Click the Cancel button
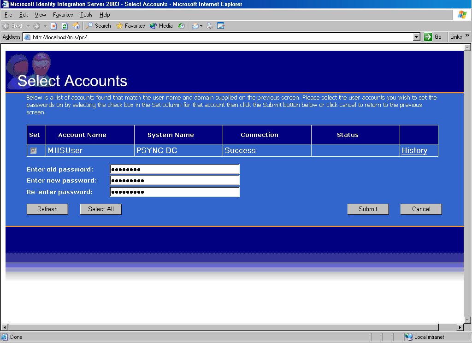The width and height of the screenshot is (472, 343). tap(421, 209)
